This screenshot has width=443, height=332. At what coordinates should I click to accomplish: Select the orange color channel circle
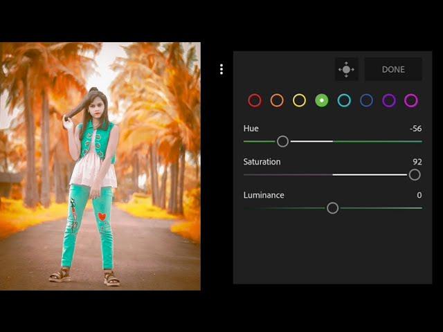277,100
